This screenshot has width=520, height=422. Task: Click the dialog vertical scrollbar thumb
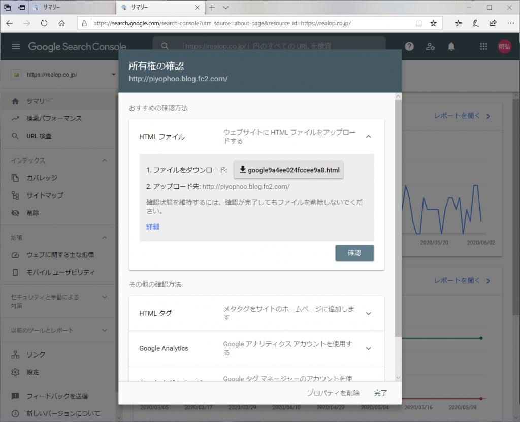coord(398,218)
